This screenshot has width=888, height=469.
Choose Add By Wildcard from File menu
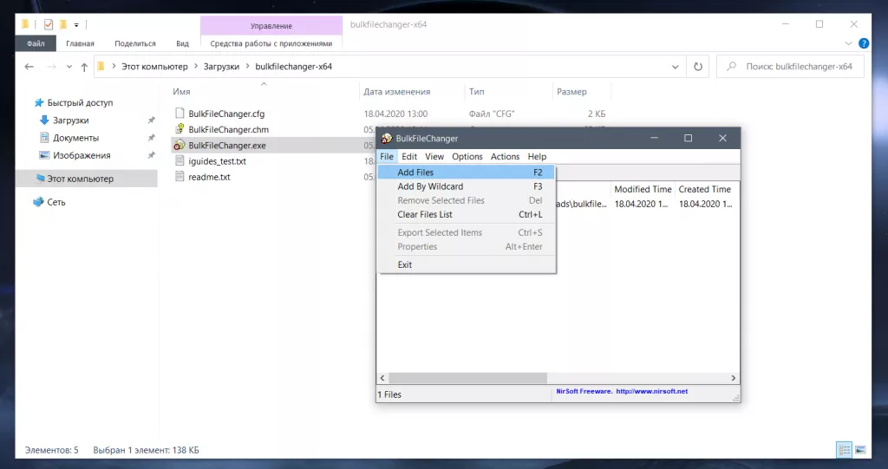pyautogui.click(x=430, y=186)
